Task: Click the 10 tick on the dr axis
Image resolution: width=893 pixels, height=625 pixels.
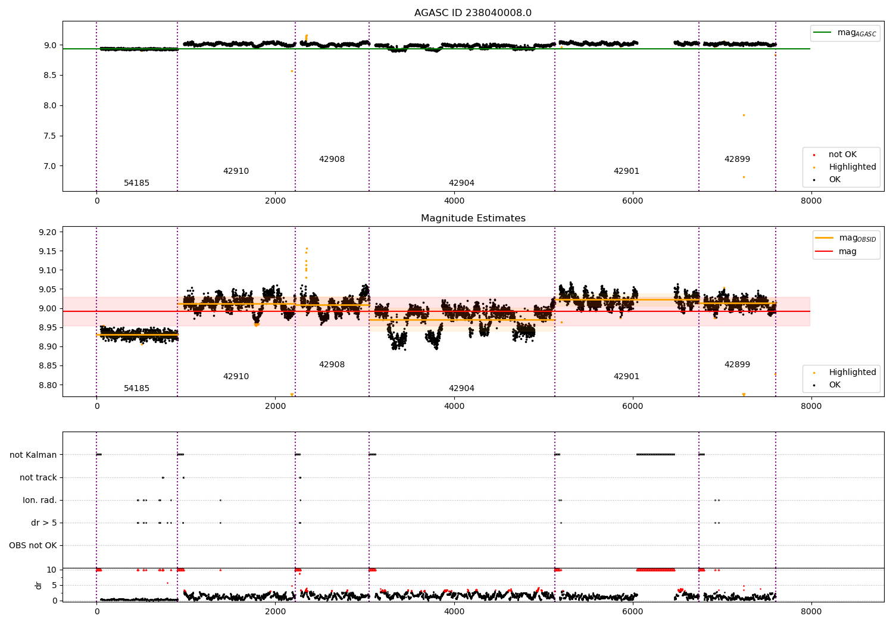Action: pyautogui.click(x=52, y=570)
